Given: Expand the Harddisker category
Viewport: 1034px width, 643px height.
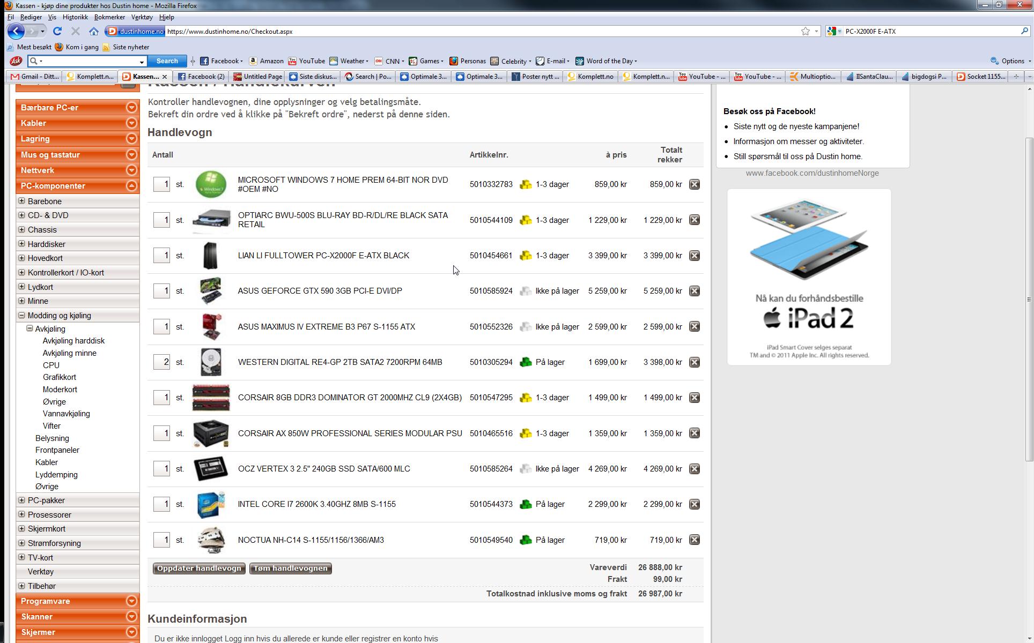Looking at the screenshot, I should pos(21,244).
